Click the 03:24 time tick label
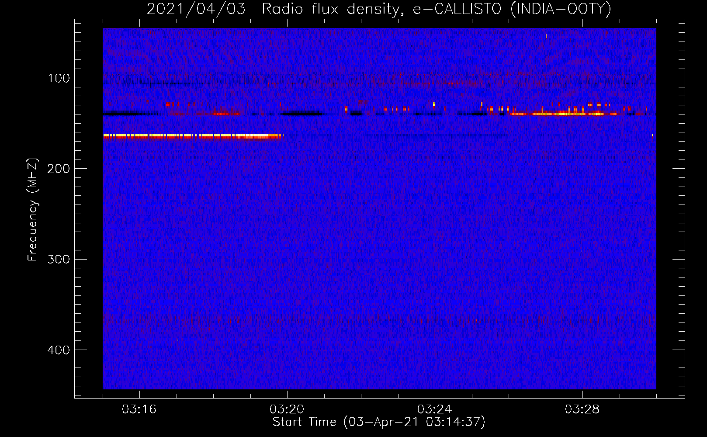The height and width of the screenshot is (437, 707). 435,409
